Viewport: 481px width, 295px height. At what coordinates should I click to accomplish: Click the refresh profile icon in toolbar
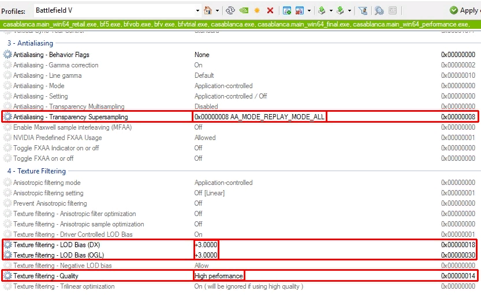[230, 11]
